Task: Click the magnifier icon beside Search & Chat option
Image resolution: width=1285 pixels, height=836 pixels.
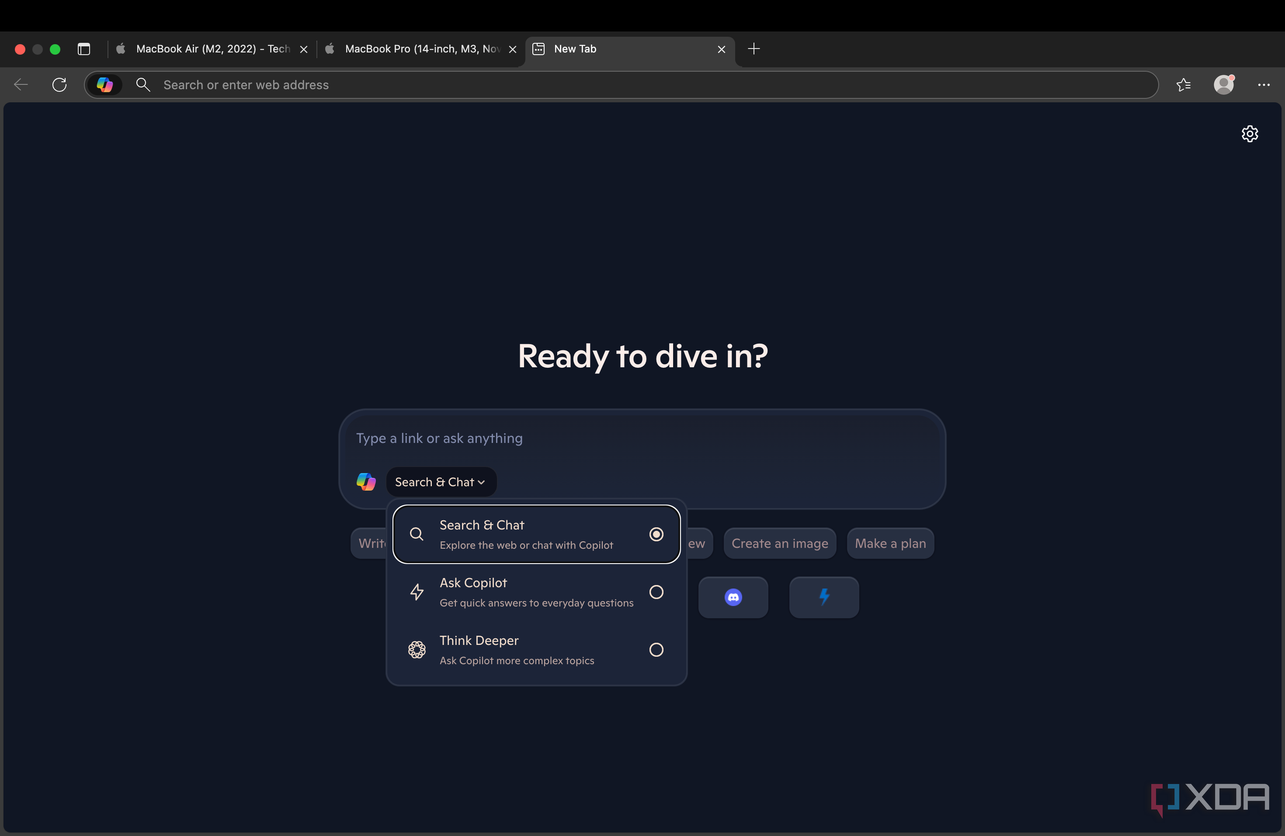Action: (x=416, y=534)
